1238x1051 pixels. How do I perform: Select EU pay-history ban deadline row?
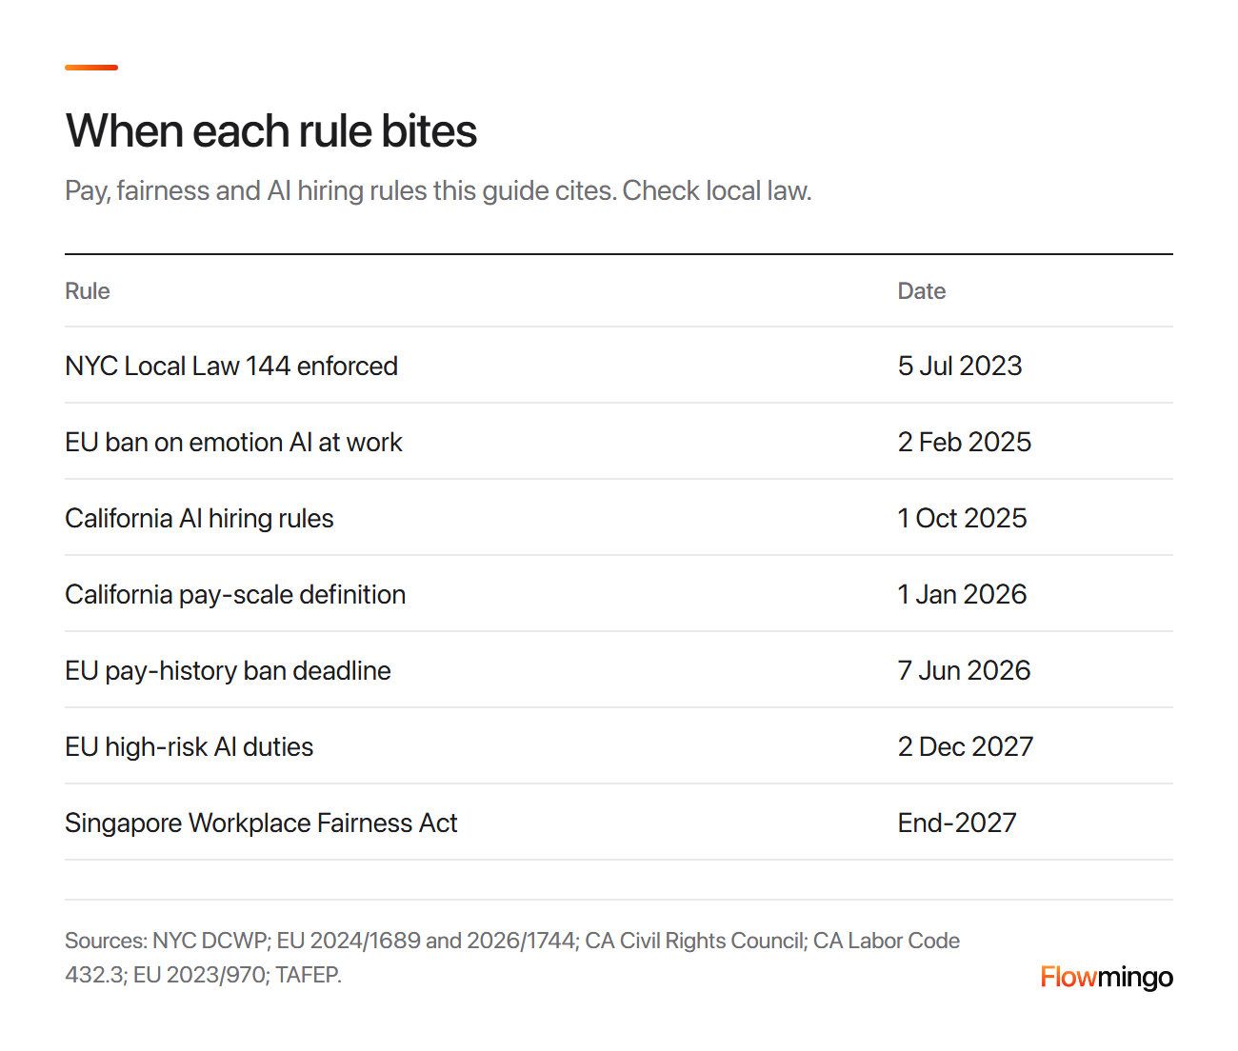click(619, 670)
